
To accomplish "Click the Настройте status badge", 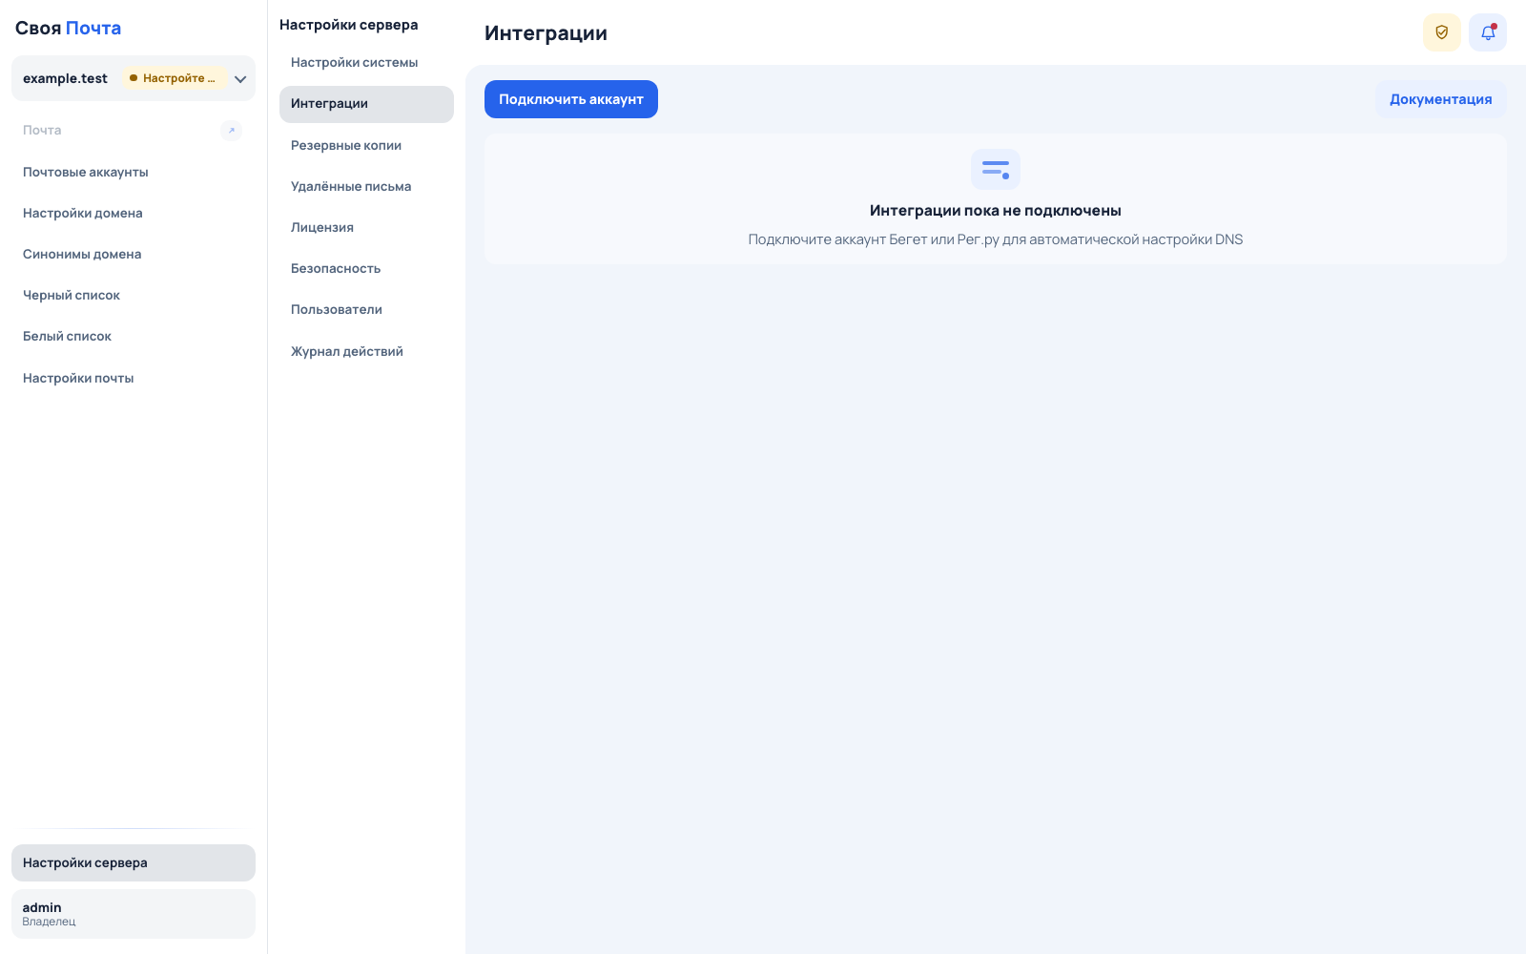I will (173, 78).
